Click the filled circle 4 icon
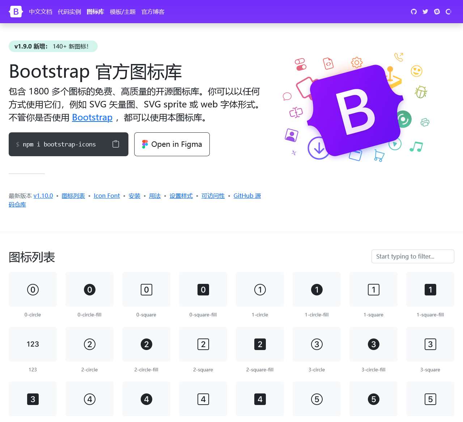 (146, 399)
